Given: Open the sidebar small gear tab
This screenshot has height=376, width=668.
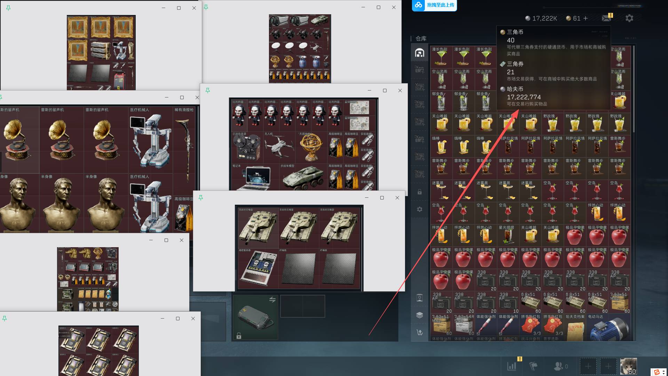Looking at the screenshot, I should click(420, 209).
